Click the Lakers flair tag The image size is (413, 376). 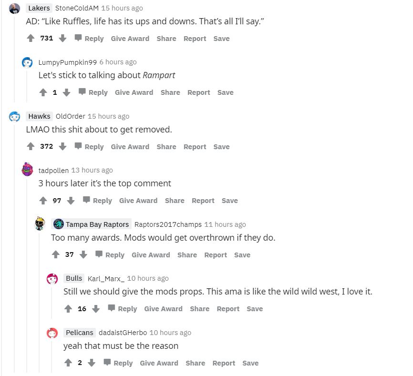pyautogui.click(x=39, y=8)
